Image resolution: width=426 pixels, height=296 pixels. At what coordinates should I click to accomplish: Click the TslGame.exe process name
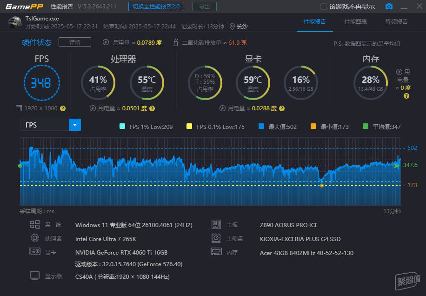[x=42, y=19]
